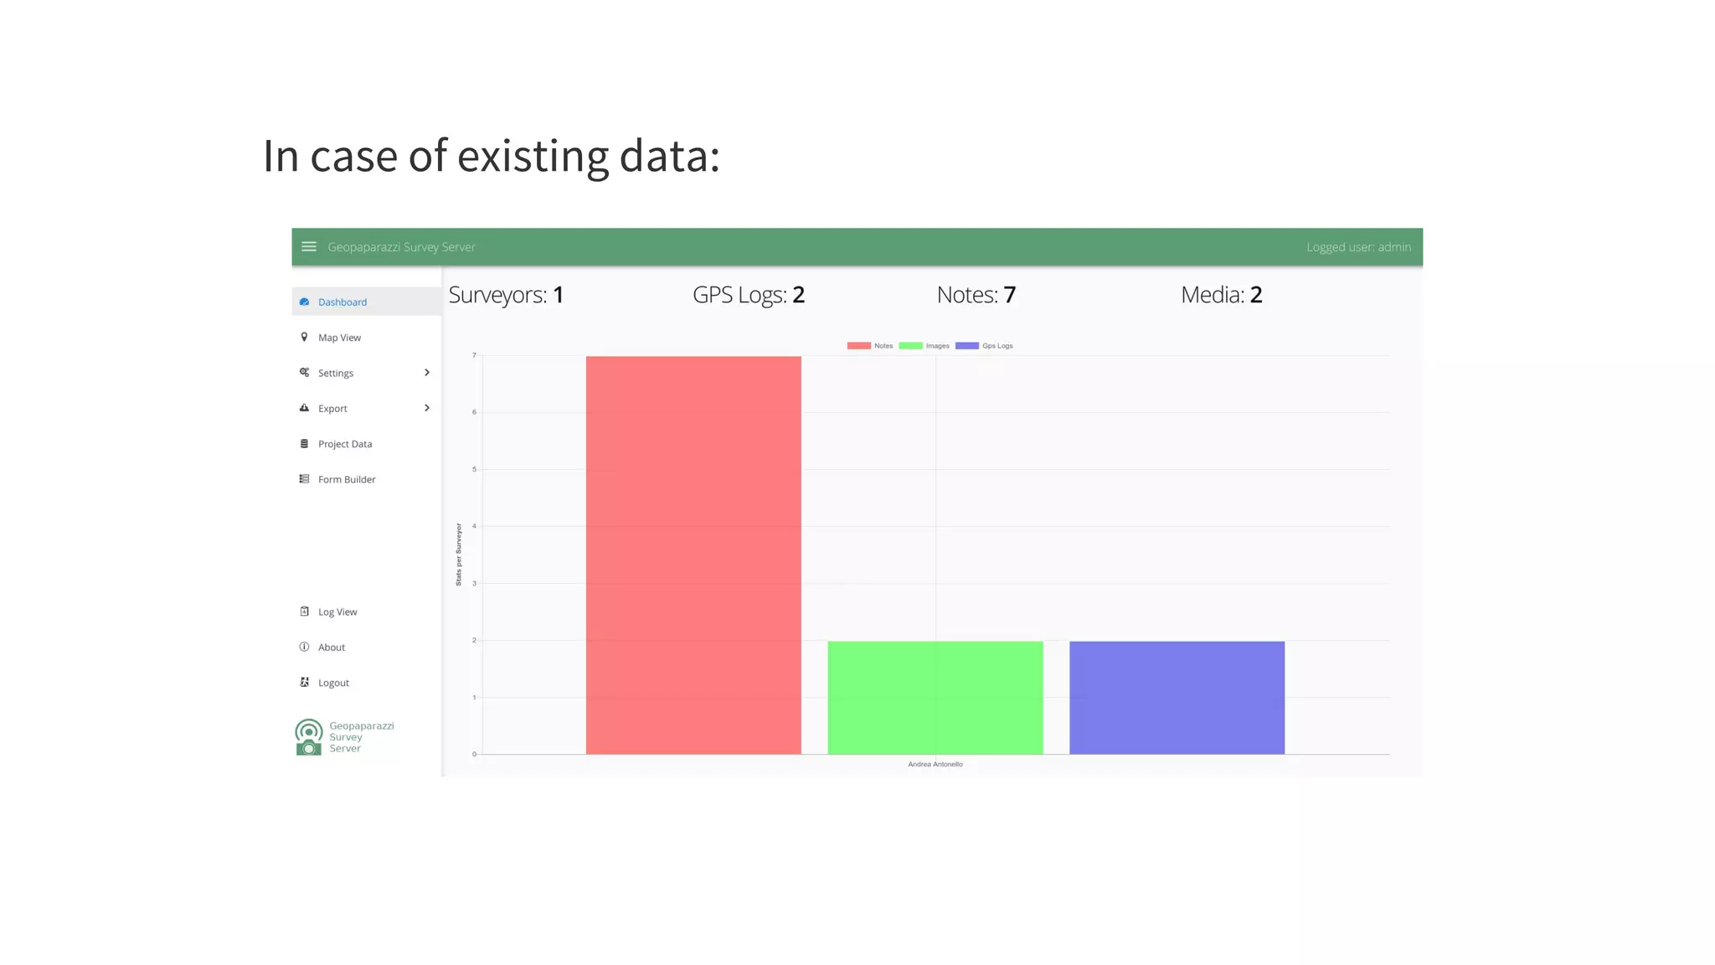
Task: Click the Project Data database icon
Action: pyautogui.click(x=304, y=444)
